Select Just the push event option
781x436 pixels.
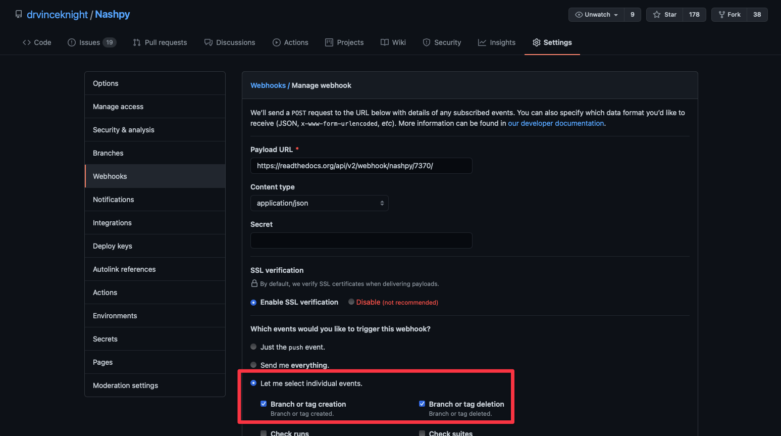tap(253, 347)
